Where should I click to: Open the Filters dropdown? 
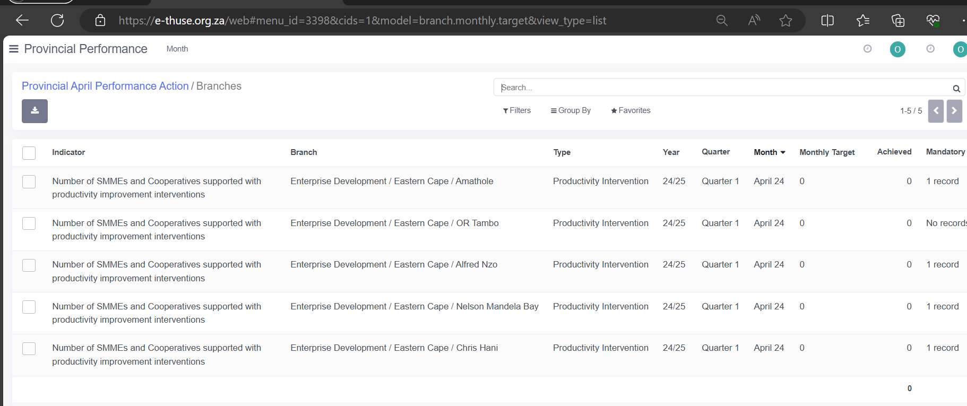[516, 110]
